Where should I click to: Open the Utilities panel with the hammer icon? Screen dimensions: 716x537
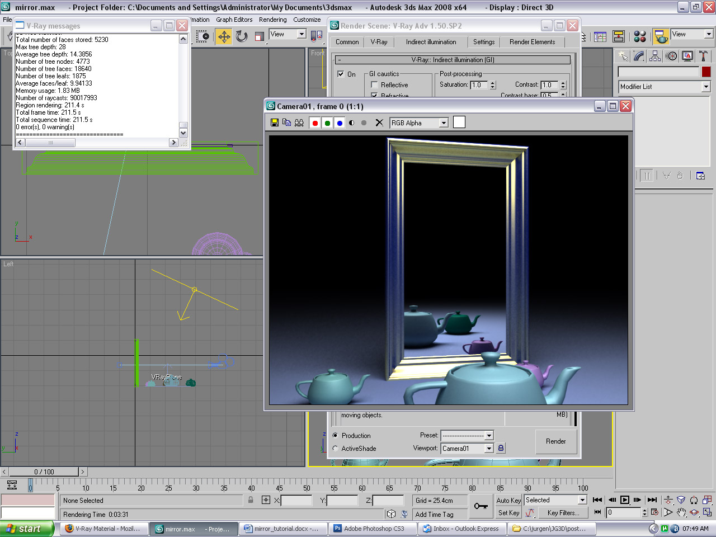(704, 56)
